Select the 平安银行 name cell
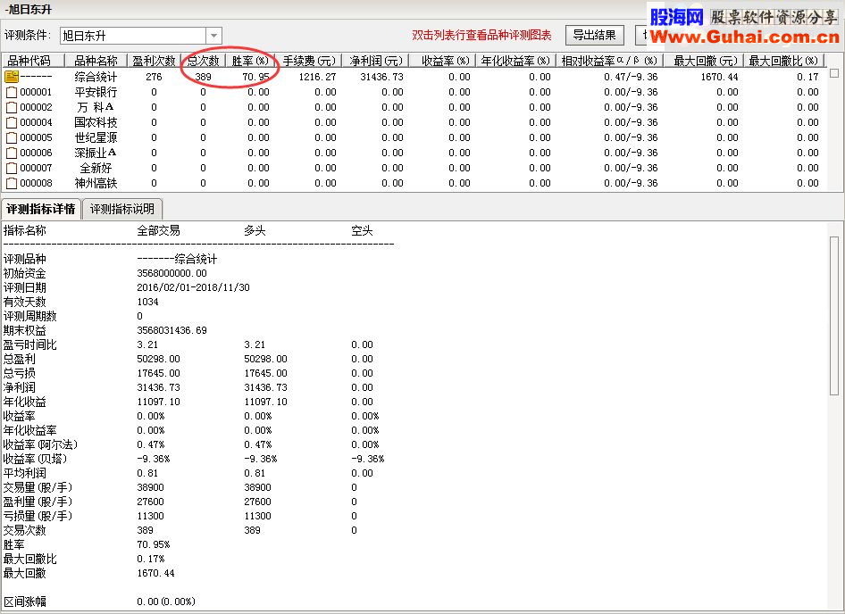The image size is (845, 614). 96,92
